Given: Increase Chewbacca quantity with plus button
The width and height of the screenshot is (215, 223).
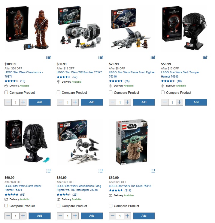Looking at the screenshot, I should tap(23, 102).
